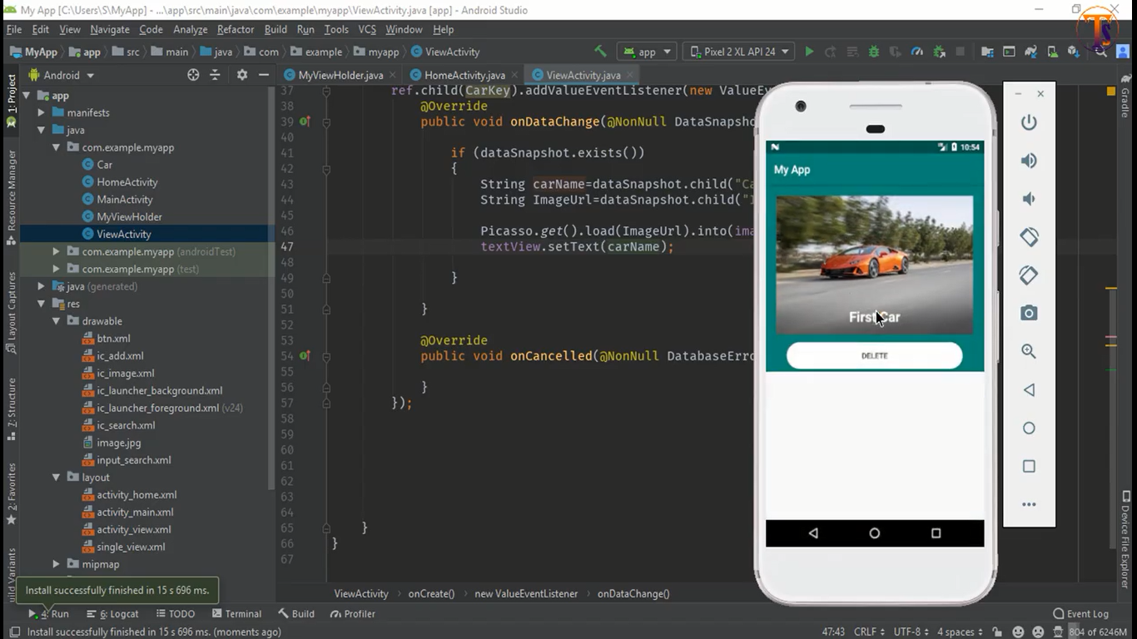
Task: Open the Navigate menu
Action: tap(110, 29)
